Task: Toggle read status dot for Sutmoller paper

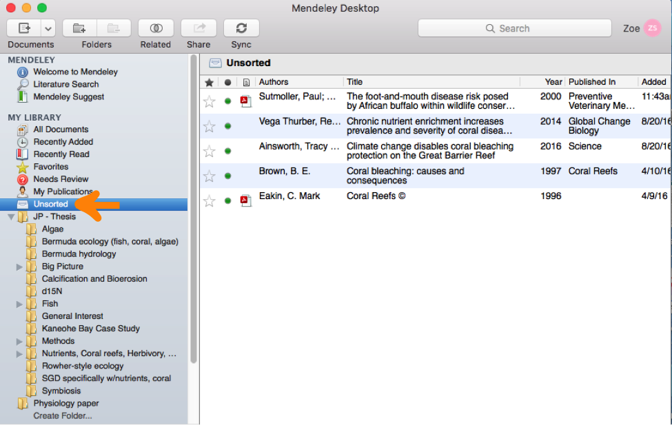Action: 227,101
